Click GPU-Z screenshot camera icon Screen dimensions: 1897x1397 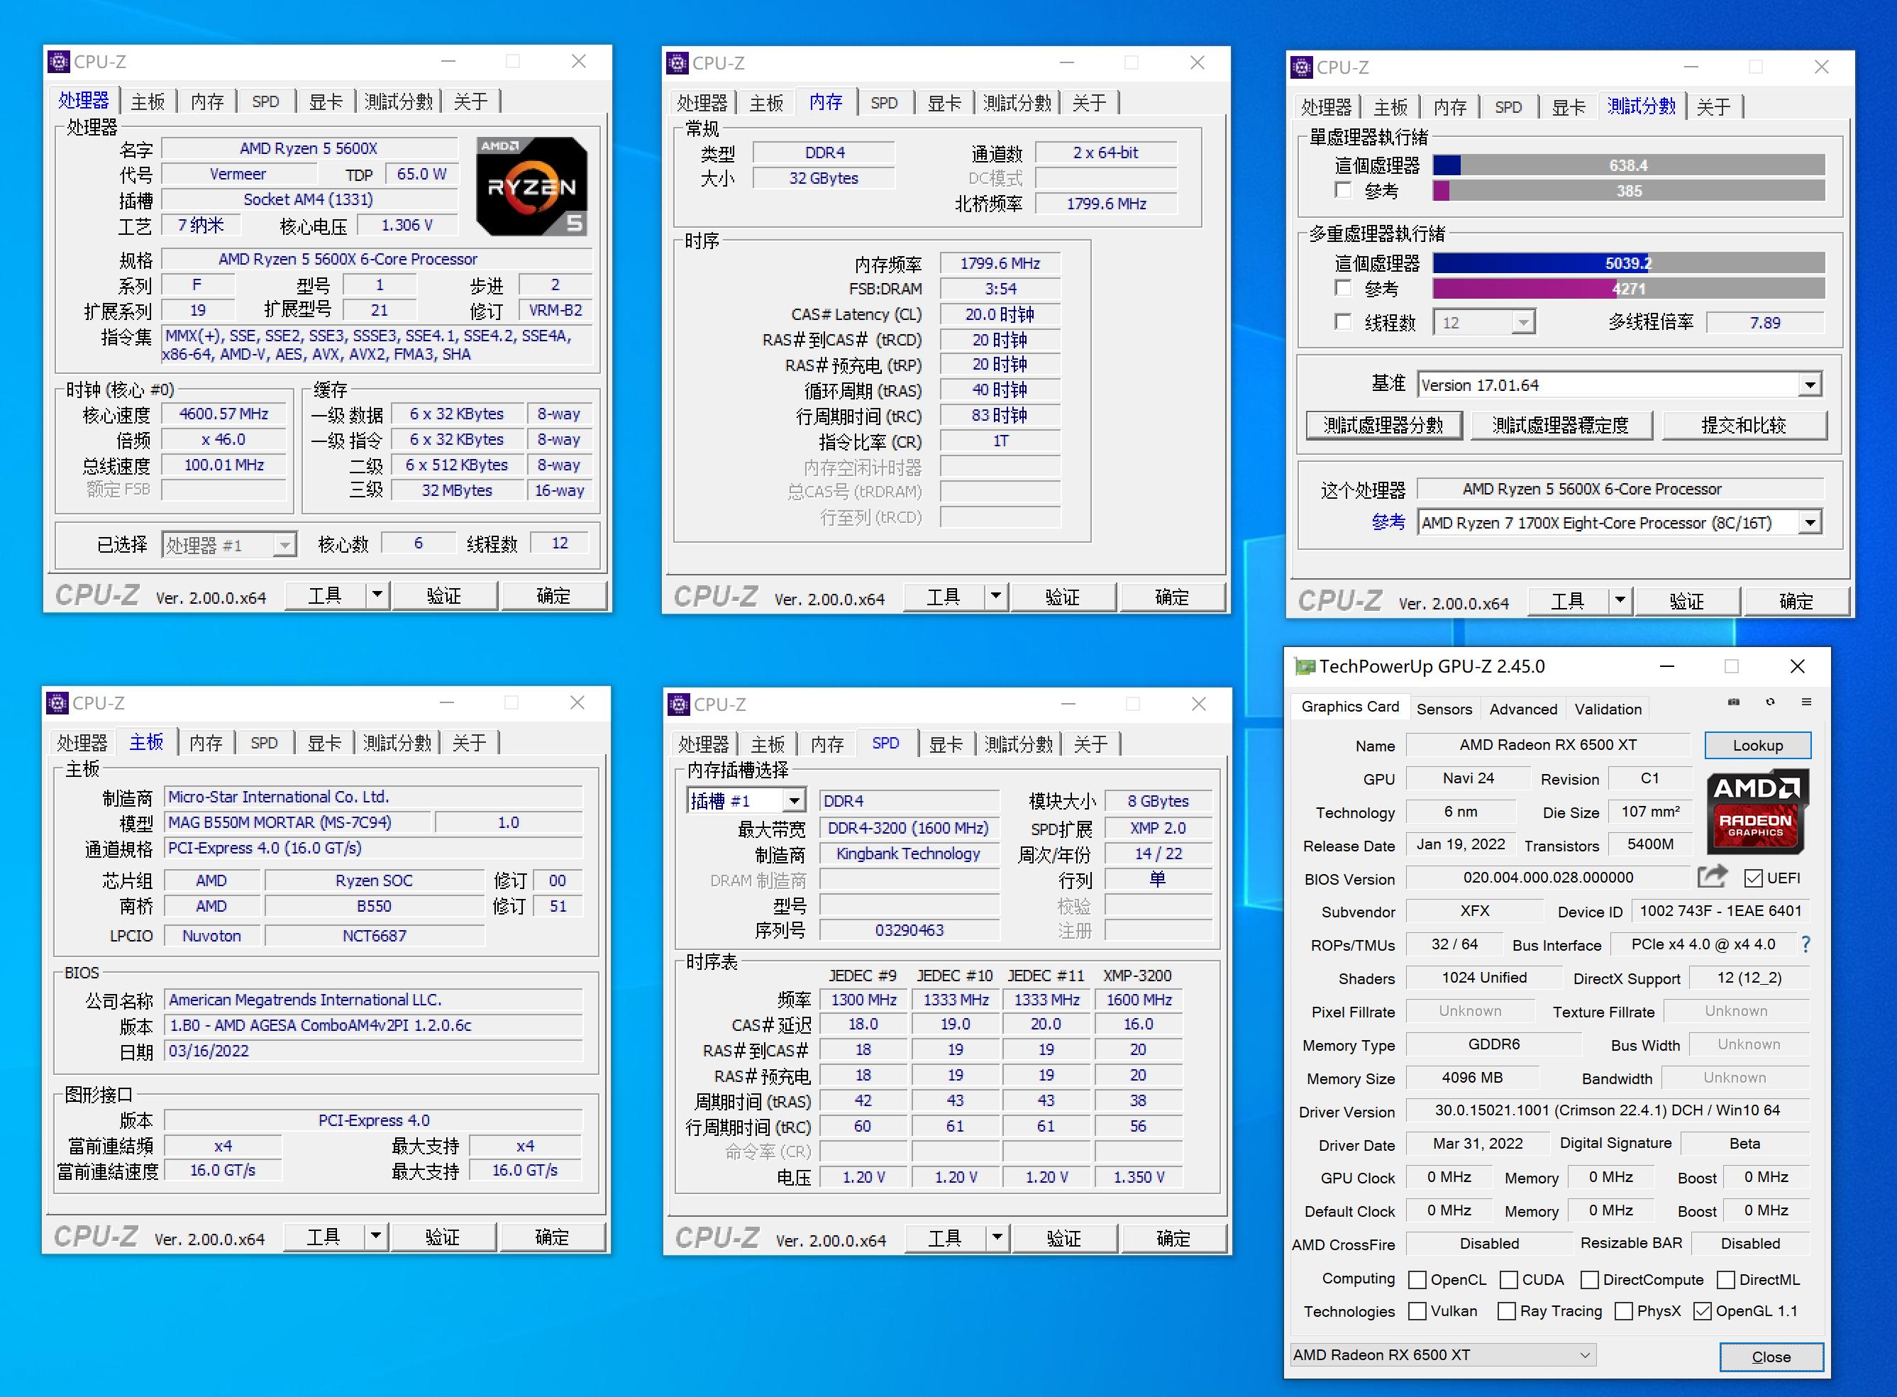(x=1733, y=702)
